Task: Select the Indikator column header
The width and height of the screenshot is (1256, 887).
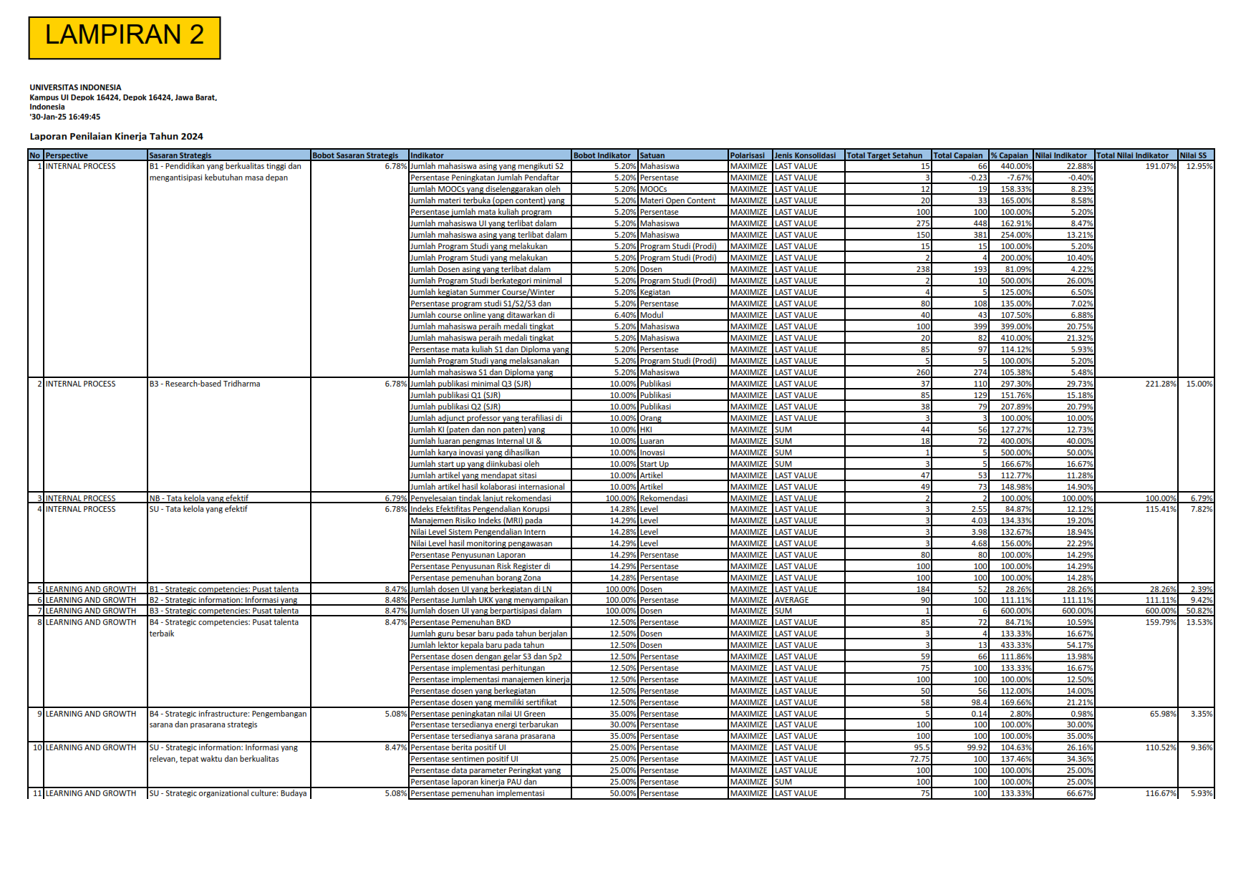Action: click(x=427, y=155)
